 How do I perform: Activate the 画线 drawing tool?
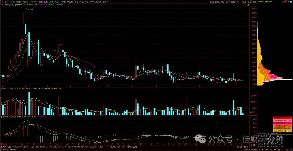pos(233,2)
